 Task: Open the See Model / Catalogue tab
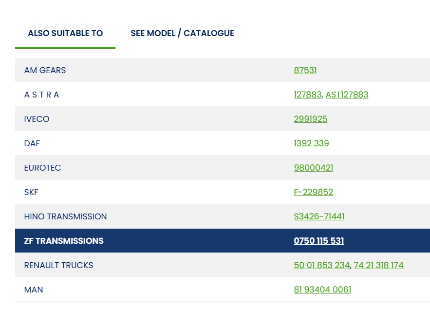[182, 33]
